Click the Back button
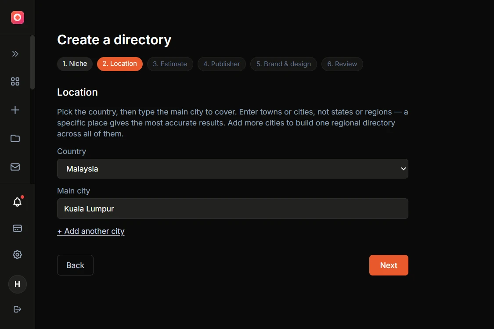The height and width of the screenshot is (329, 494). pyautogui.click(x=75, y=265)
